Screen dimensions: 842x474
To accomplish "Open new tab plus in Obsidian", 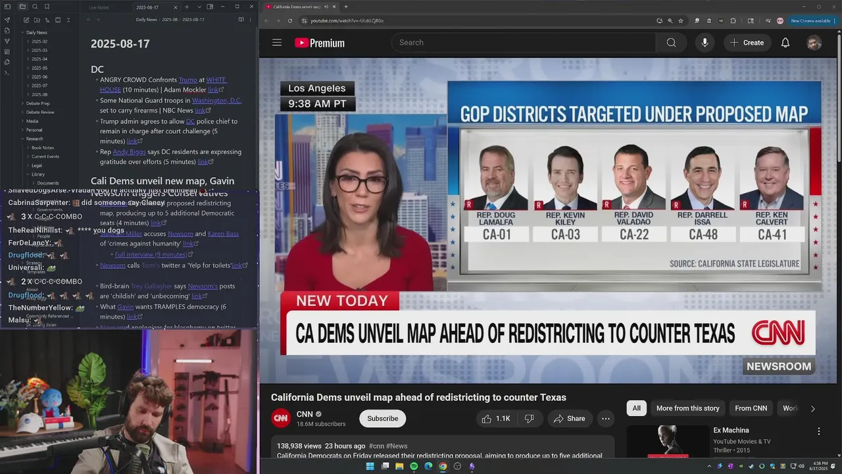I will point(187,7).
